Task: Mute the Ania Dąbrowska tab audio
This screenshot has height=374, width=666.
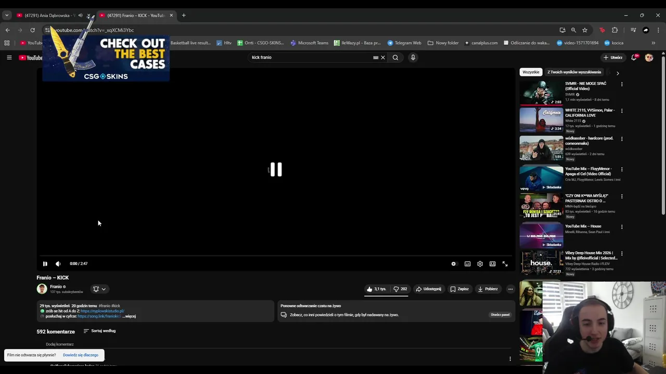Action: [80, 15]
